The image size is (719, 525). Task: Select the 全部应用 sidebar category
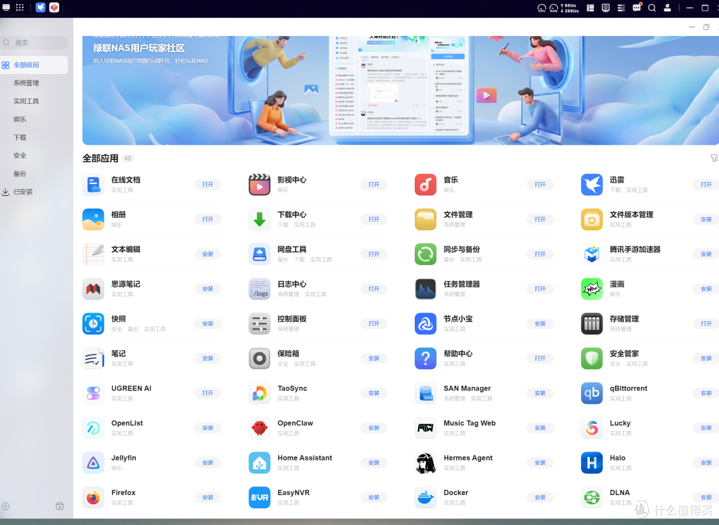pyautogui.click(x=34, y=65)
